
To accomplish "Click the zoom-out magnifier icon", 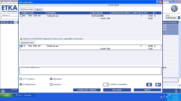I will 6,22.
